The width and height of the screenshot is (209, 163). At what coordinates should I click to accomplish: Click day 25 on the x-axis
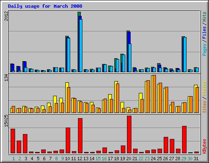[x=159, y=159]
